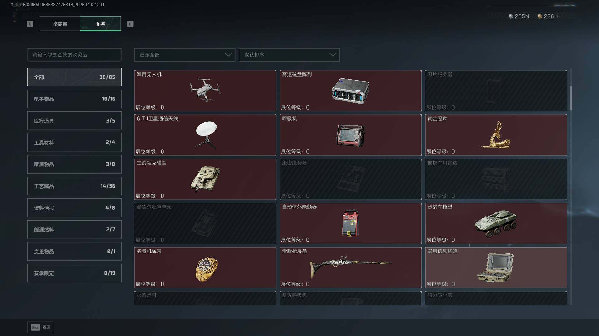Click the item list vertical scrollbar
The image size is (599, 336).
571,98
